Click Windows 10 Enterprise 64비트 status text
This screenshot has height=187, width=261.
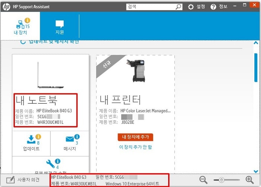(132, 184)
